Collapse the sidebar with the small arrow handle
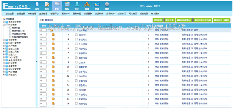The width and height of the screenshot is (233, 108). 37,61
